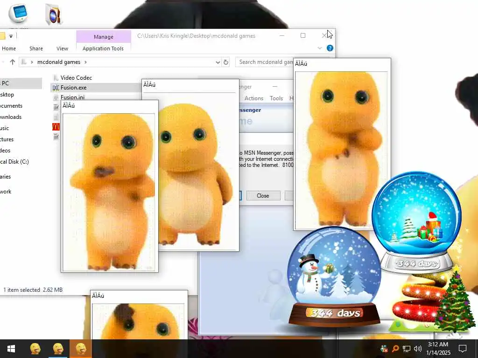This screenshot has height=358, width=478.
Task: Select the Manage contextual tab
Action: [x=104, y=36]
